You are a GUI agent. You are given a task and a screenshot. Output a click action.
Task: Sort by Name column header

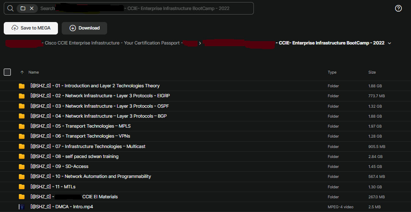pyautogui.click(x=33, y=72)
